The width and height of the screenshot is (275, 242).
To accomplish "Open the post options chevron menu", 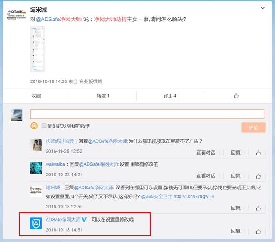I will [x=262, y=8].
